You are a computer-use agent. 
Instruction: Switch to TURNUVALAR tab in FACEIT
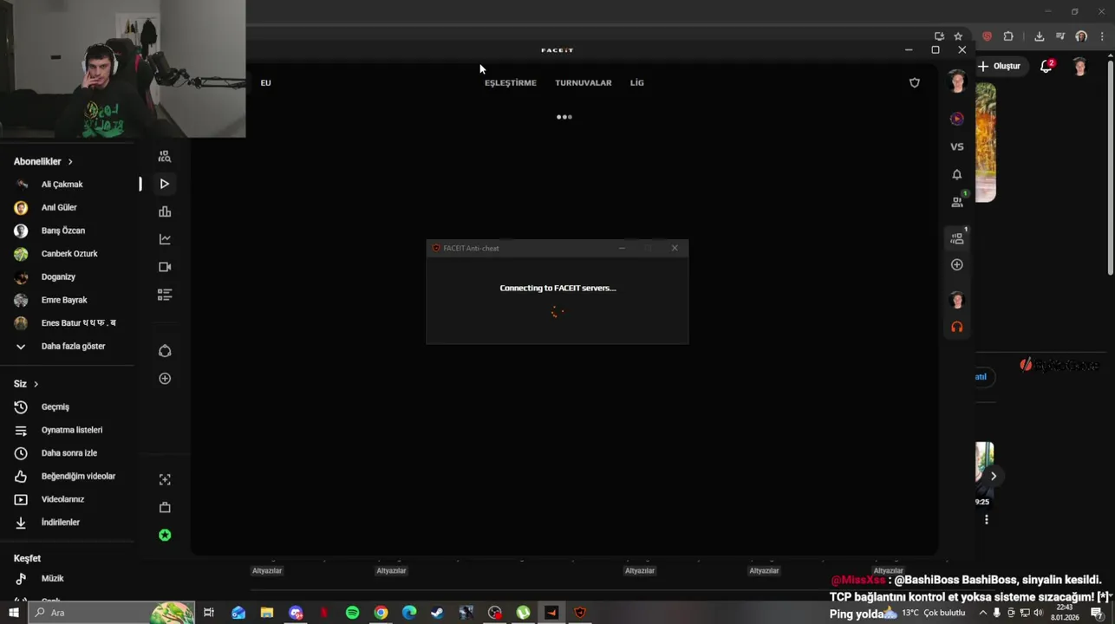click(584, 82)
